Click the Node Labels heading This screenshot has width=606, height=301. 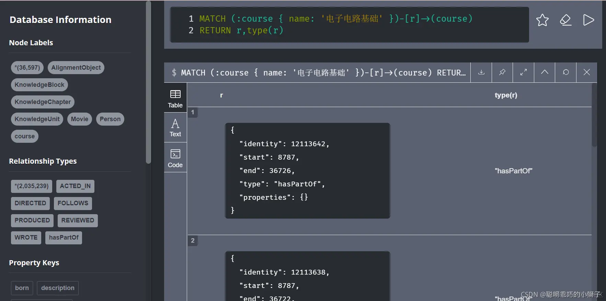31,43
